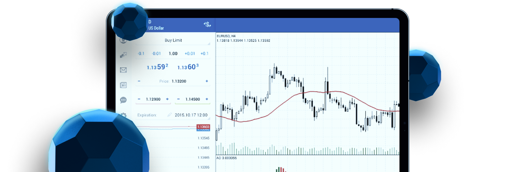This screenshot has width=510, height=172.
Task: Open the chat bubble icon
Action: tap(123, 100)
